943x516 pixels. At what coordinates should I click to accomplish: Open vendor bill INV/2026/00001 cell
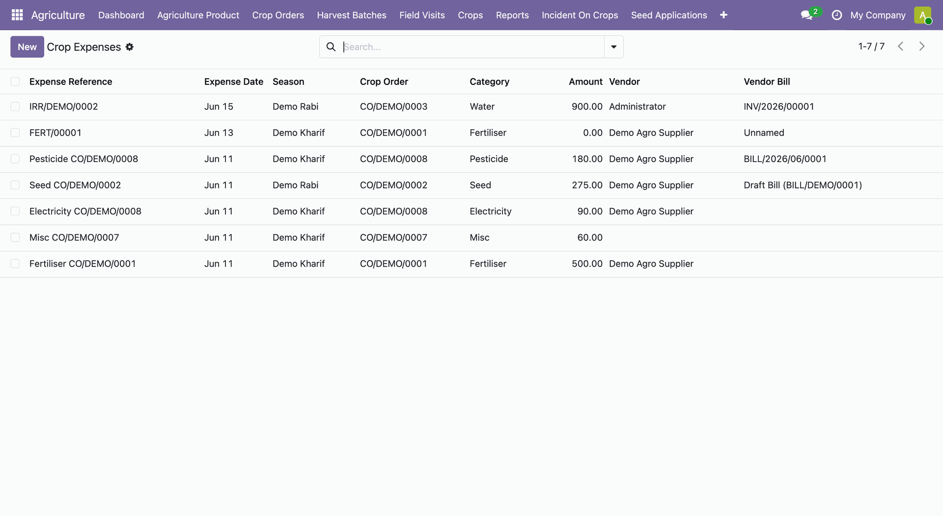coord(778,107)
